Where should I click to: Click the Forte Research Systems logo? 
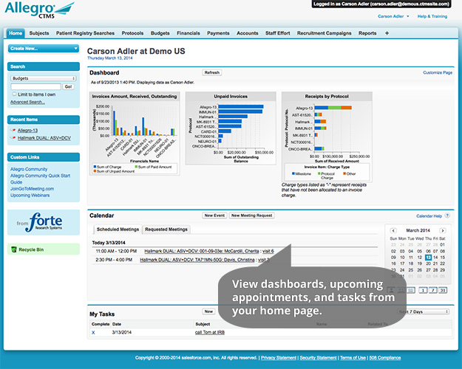pos(39,222)
